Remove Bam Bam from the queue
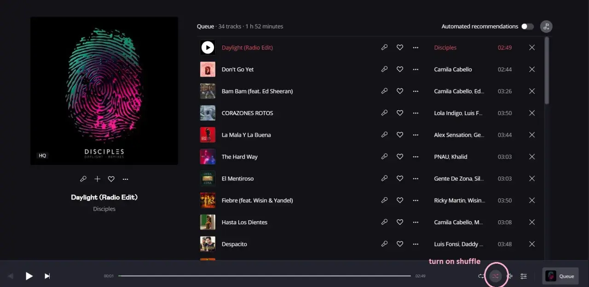The image size is (589, 287). [x=532, y=91]
